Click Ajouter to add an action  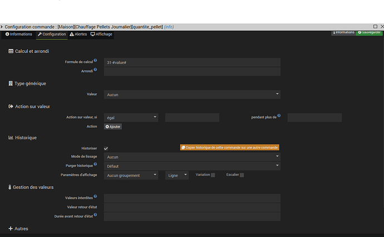113,127
